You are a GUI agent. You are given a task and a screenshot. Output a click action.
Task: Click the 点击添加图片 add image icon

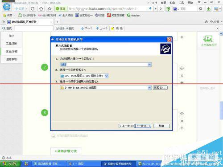tap(208, 41)
